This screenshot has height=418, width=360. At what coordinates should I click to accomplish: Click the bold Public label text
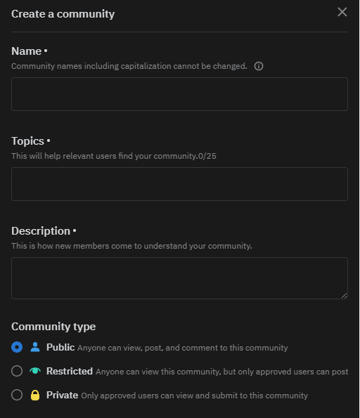tap(60, 347)
